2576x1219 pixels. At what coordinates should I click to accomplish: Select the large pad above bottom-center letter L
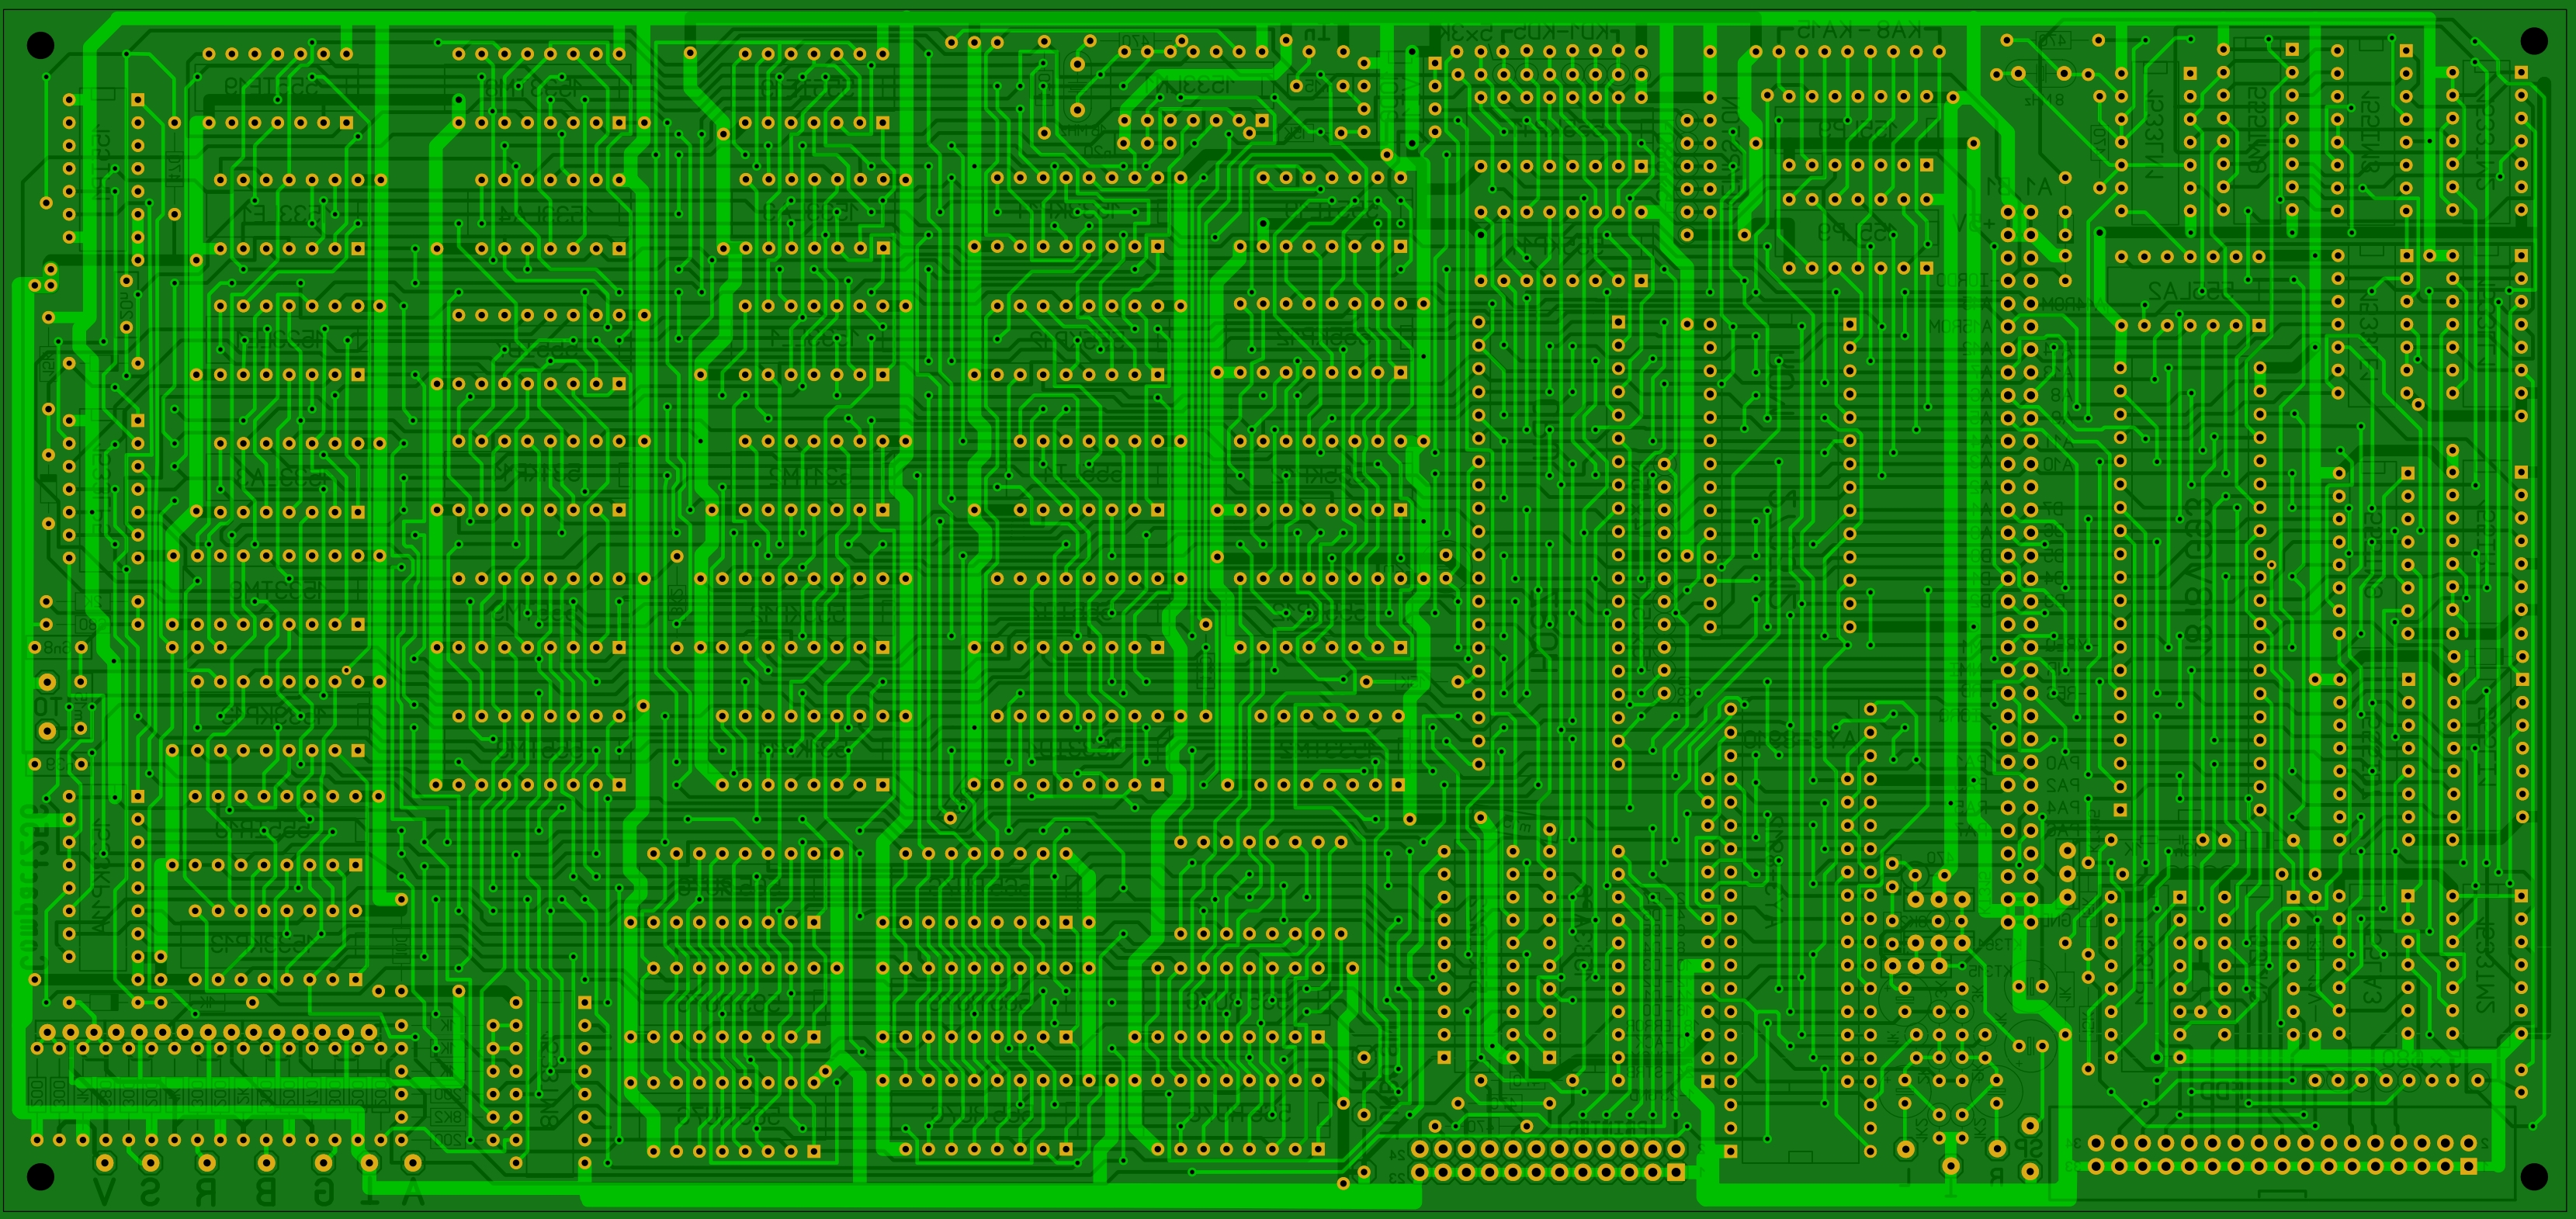tap(1906, 1149)
